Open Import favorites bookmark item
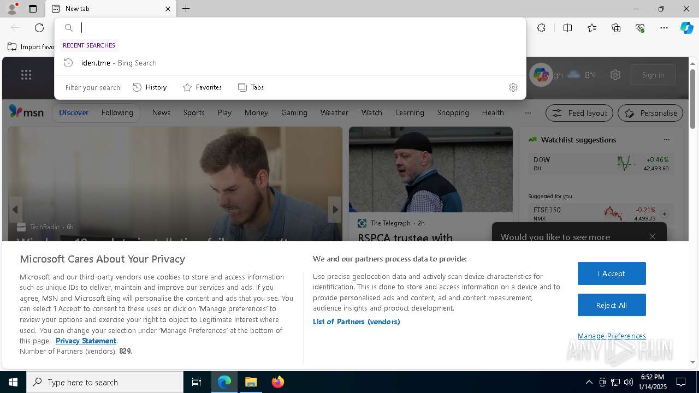Screen dimensions: 699x393 click(x=31, y=47)
